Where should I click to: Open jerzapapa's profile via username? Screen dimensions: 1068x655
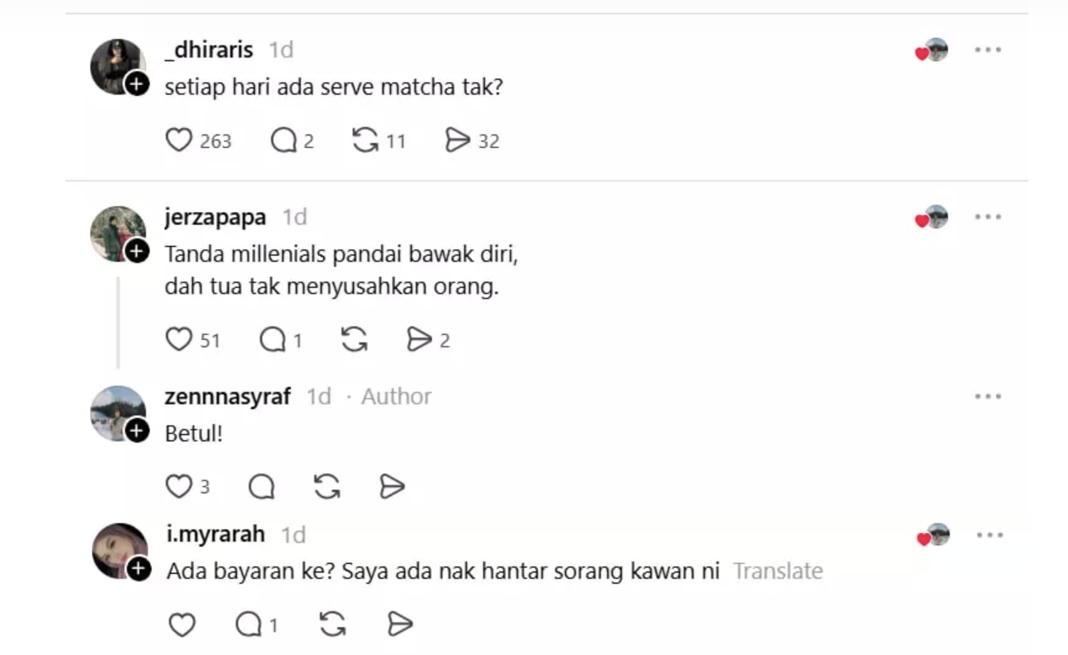coord(215,217)
